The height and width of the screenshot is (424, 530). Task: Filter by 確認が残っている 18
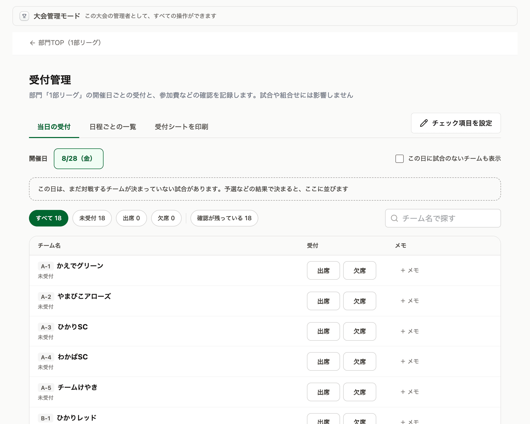tap(224, 218)
